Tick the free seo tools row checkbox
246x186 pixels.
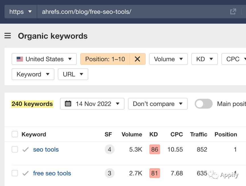(x=15, y=173)
